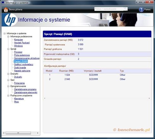Collapse the Podłączone urządzenia node

point(8,96)
